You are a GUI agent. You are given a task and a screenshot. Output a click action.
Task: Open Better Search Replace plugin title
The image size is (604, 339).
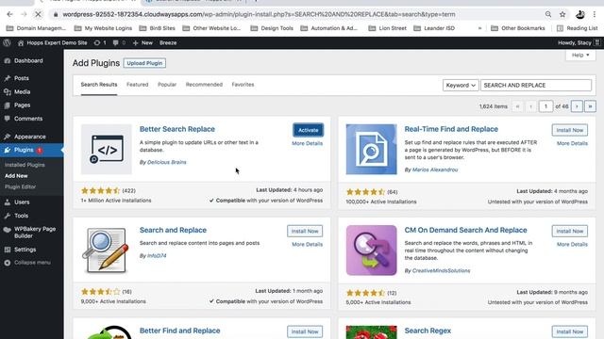click(177, 129)
